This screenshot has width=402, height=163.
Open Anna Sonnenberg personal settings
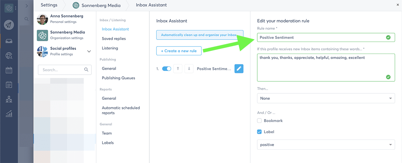(67, 19)
